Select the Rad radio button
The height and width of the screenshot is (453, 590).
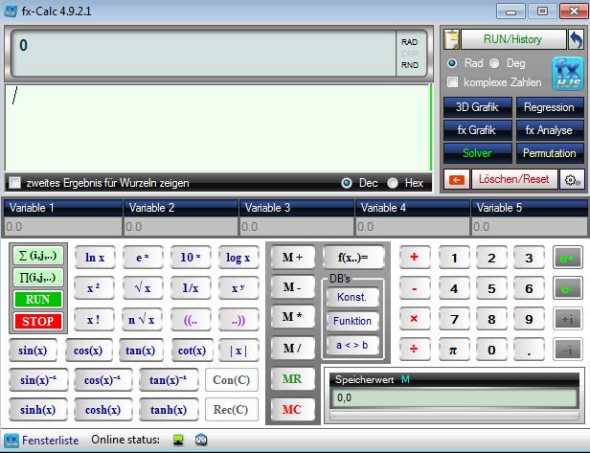pos(452,63)
